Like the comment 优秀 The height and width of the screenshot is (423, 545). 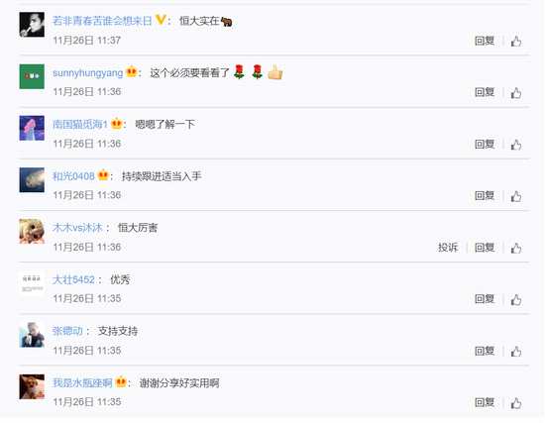[516, 299]
